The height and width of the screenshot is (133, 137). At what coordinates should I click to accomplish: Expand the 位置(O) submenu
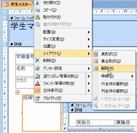63,46
